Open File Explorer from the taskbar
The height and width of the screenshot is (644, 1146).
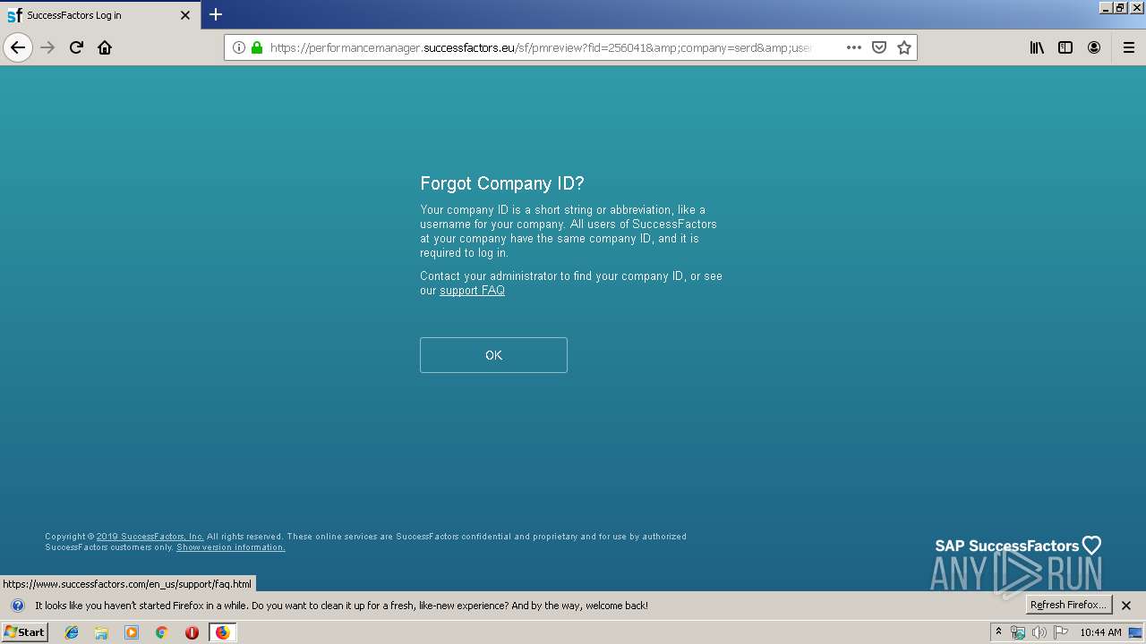click(101, 632)
